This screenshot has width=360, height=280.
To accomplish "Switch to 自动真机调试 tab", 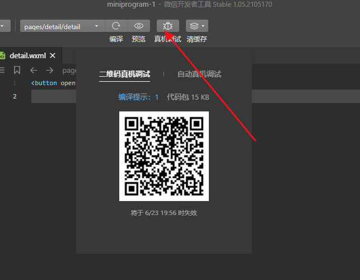I will [x=199, y=74].
